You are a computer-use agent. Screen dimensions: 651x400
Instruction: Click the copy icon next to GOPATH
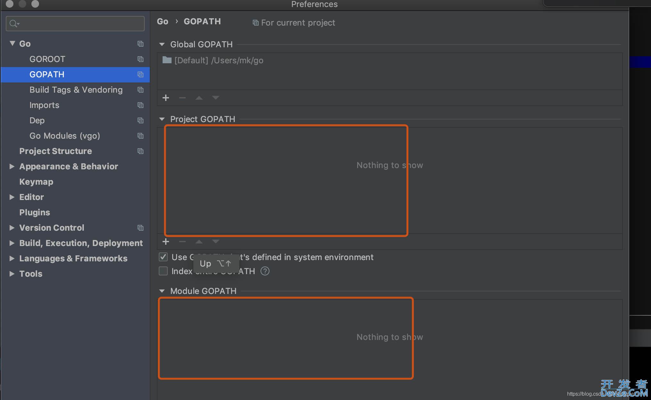point(141,74)
